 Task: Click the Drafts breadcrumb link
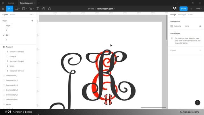tap(91, 9)
